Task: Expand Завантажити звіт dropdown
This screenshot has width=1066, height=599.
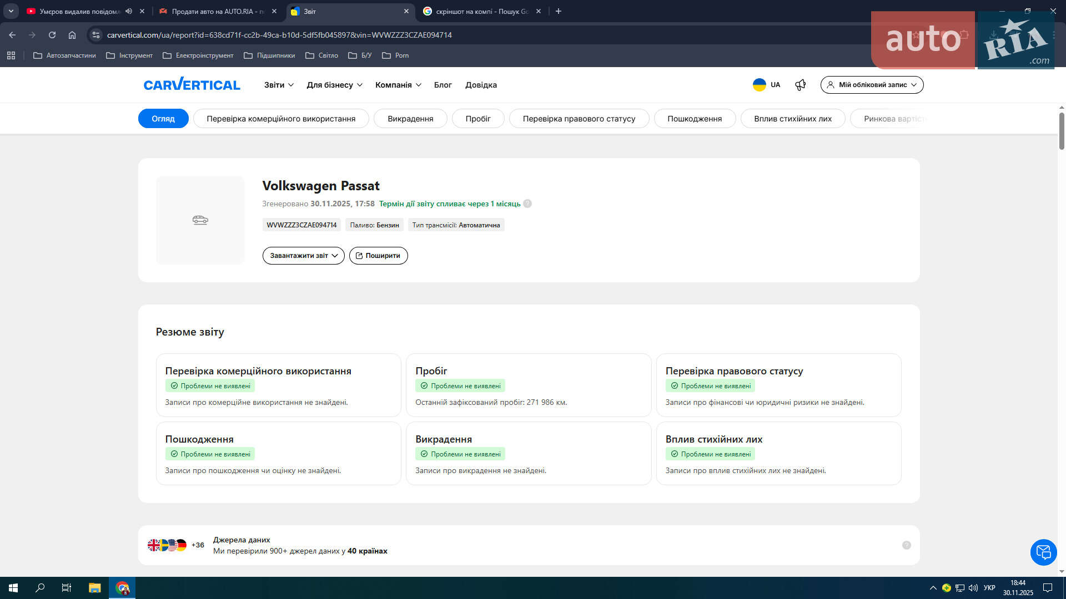Action: point(304,256)
